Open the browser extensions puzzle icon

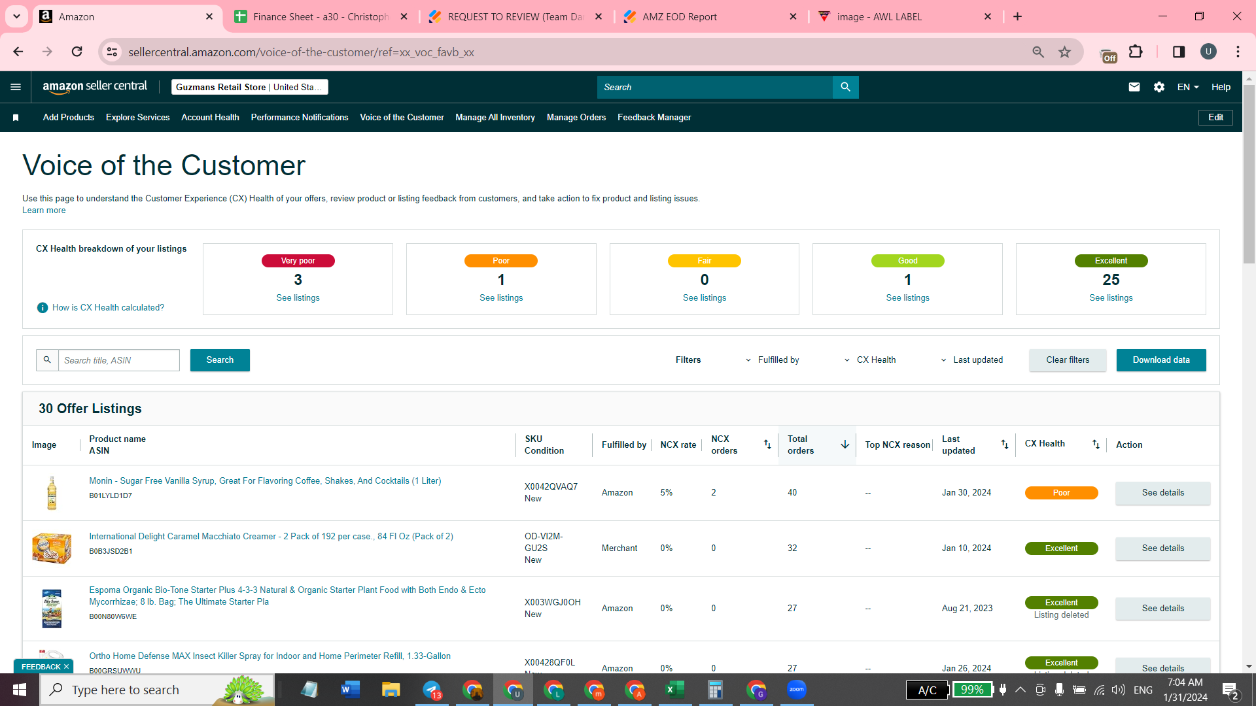(1136, 52)
